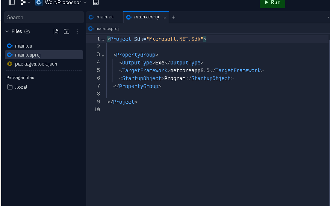Open the version control branch icon
Viewport: 330px width, 206px height.
coord(23,2)
